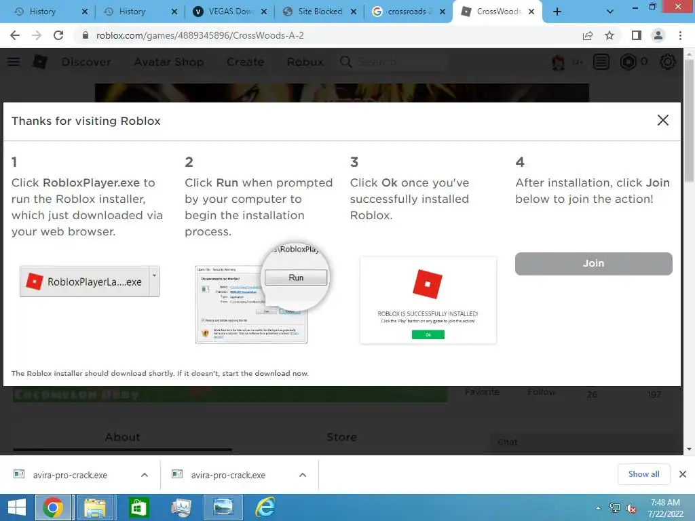Click Show all downloads
695x521 pixels.
click(x=643, y=474)
